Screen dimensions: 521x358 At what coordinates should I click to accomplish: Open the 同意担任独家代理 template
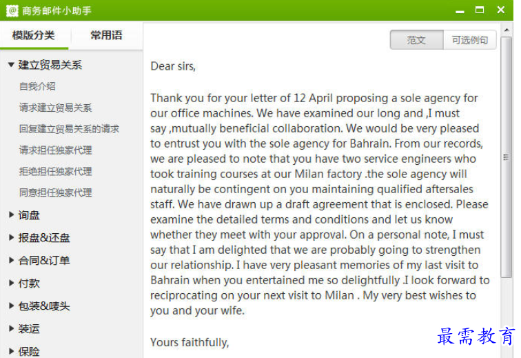[x=56, y=192]
